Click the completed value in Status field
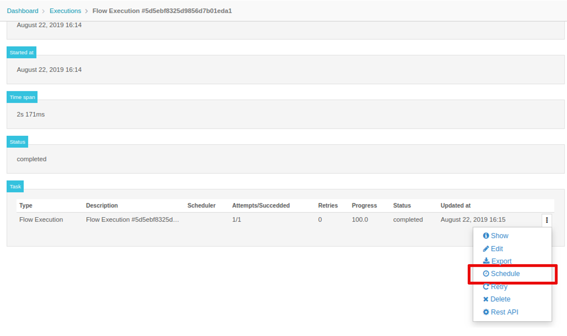The image size is (567, 336). [31, 159]
